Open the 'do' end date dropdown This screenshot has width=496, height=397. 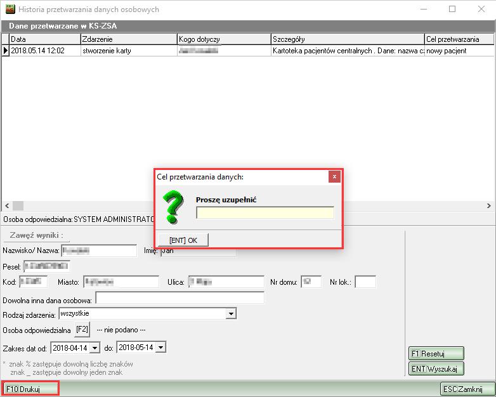click(160, 348)
